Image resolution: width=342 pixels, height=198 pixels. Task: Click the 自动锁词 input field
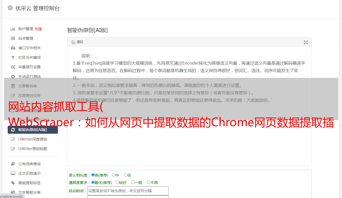click(128, 191)
